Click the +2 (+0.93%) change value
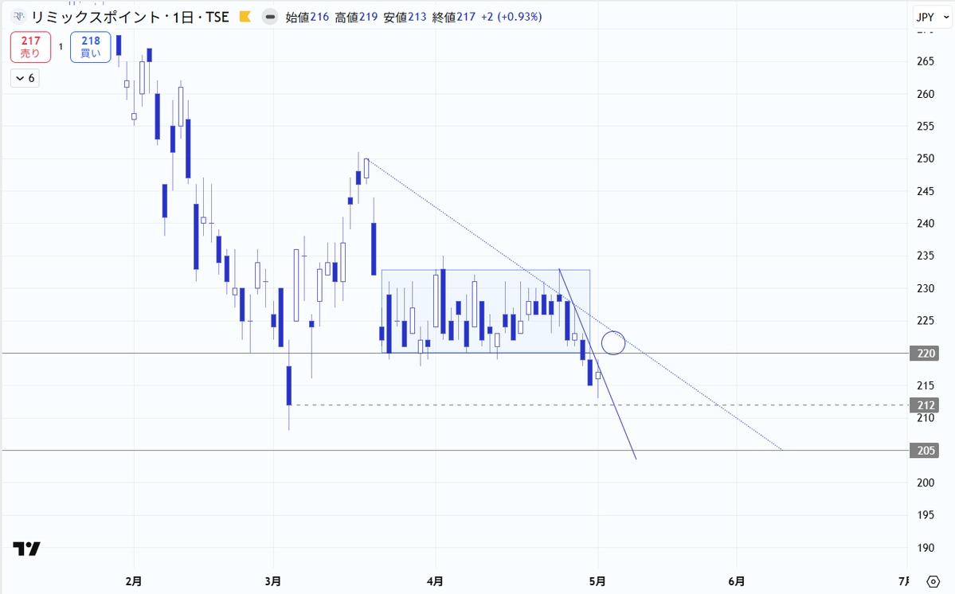 pos(511,17)
